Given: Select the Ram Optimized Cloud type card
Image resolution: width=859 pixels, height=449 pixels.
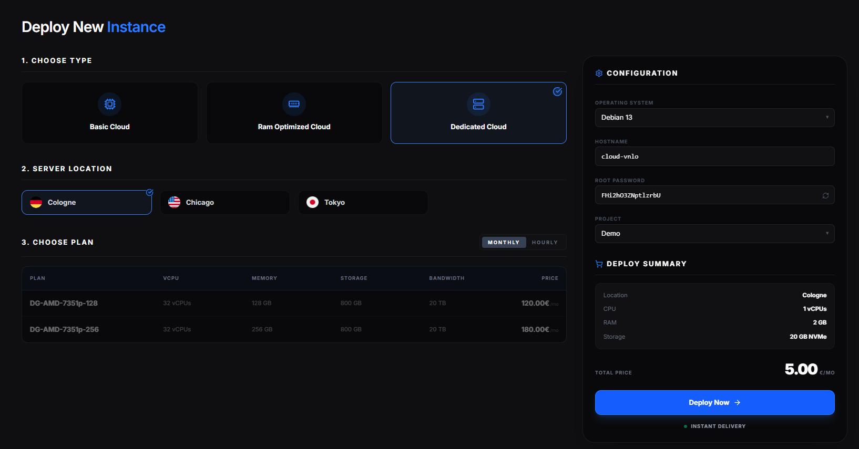Looking at the screenshot, I should [294, 113].
